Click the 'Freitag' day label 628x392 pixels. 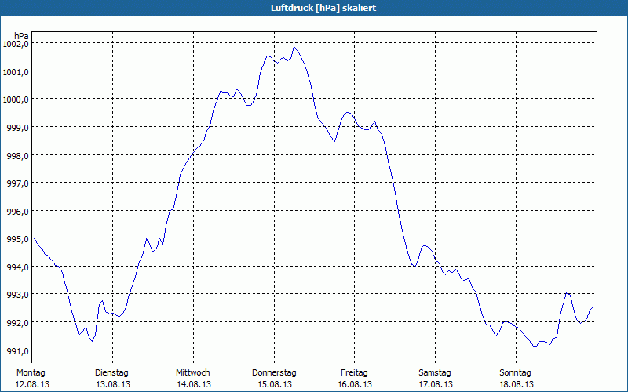355,373
